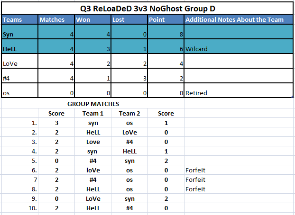
Task: Select the Point column header
Action: (x=166, y=20)
